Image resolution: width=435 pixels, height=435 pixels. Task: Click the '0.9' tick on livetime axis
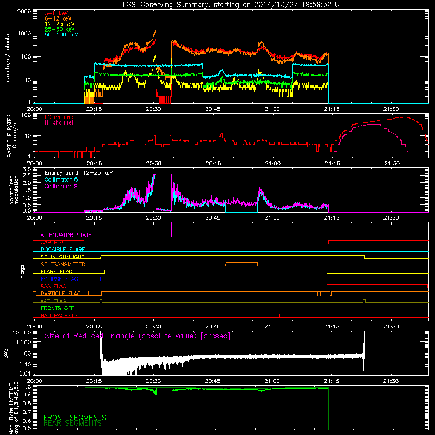27,394
